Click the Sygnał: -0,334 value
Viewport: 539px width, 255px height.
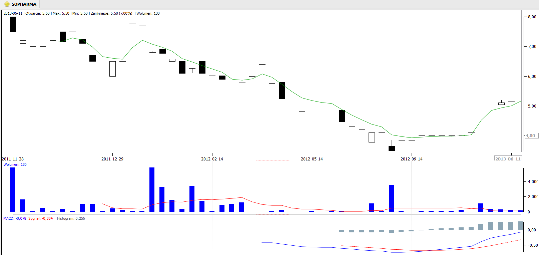(40, 218)
